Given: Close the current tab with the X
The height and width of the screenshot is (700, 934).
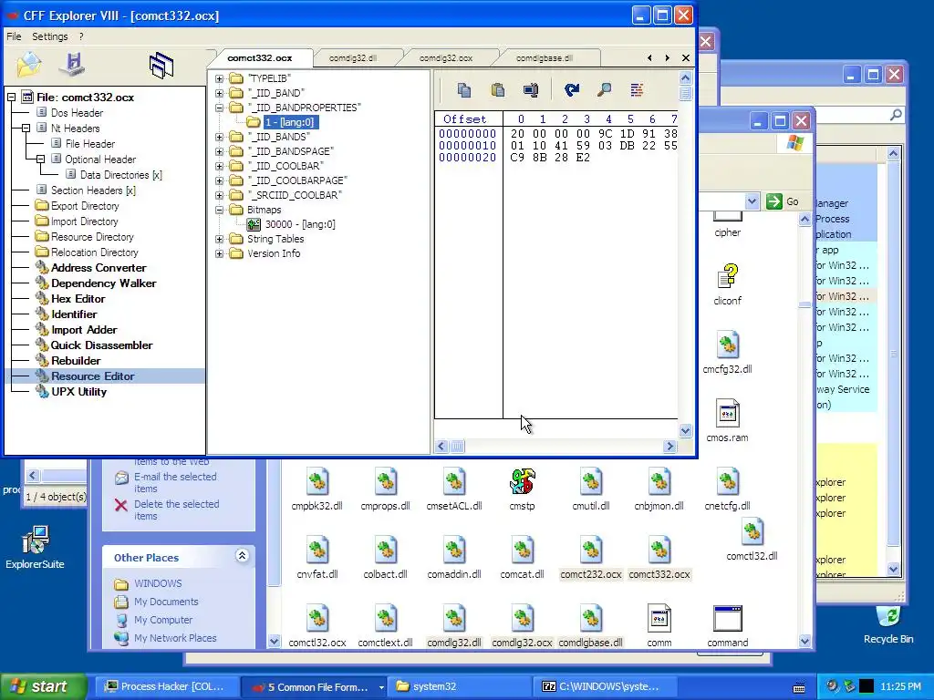Looking at the screenshot, I should point(686,57).
